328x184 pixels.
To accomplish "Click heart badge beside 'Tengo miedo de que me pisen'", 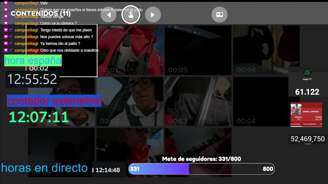I will coord(6,30).
